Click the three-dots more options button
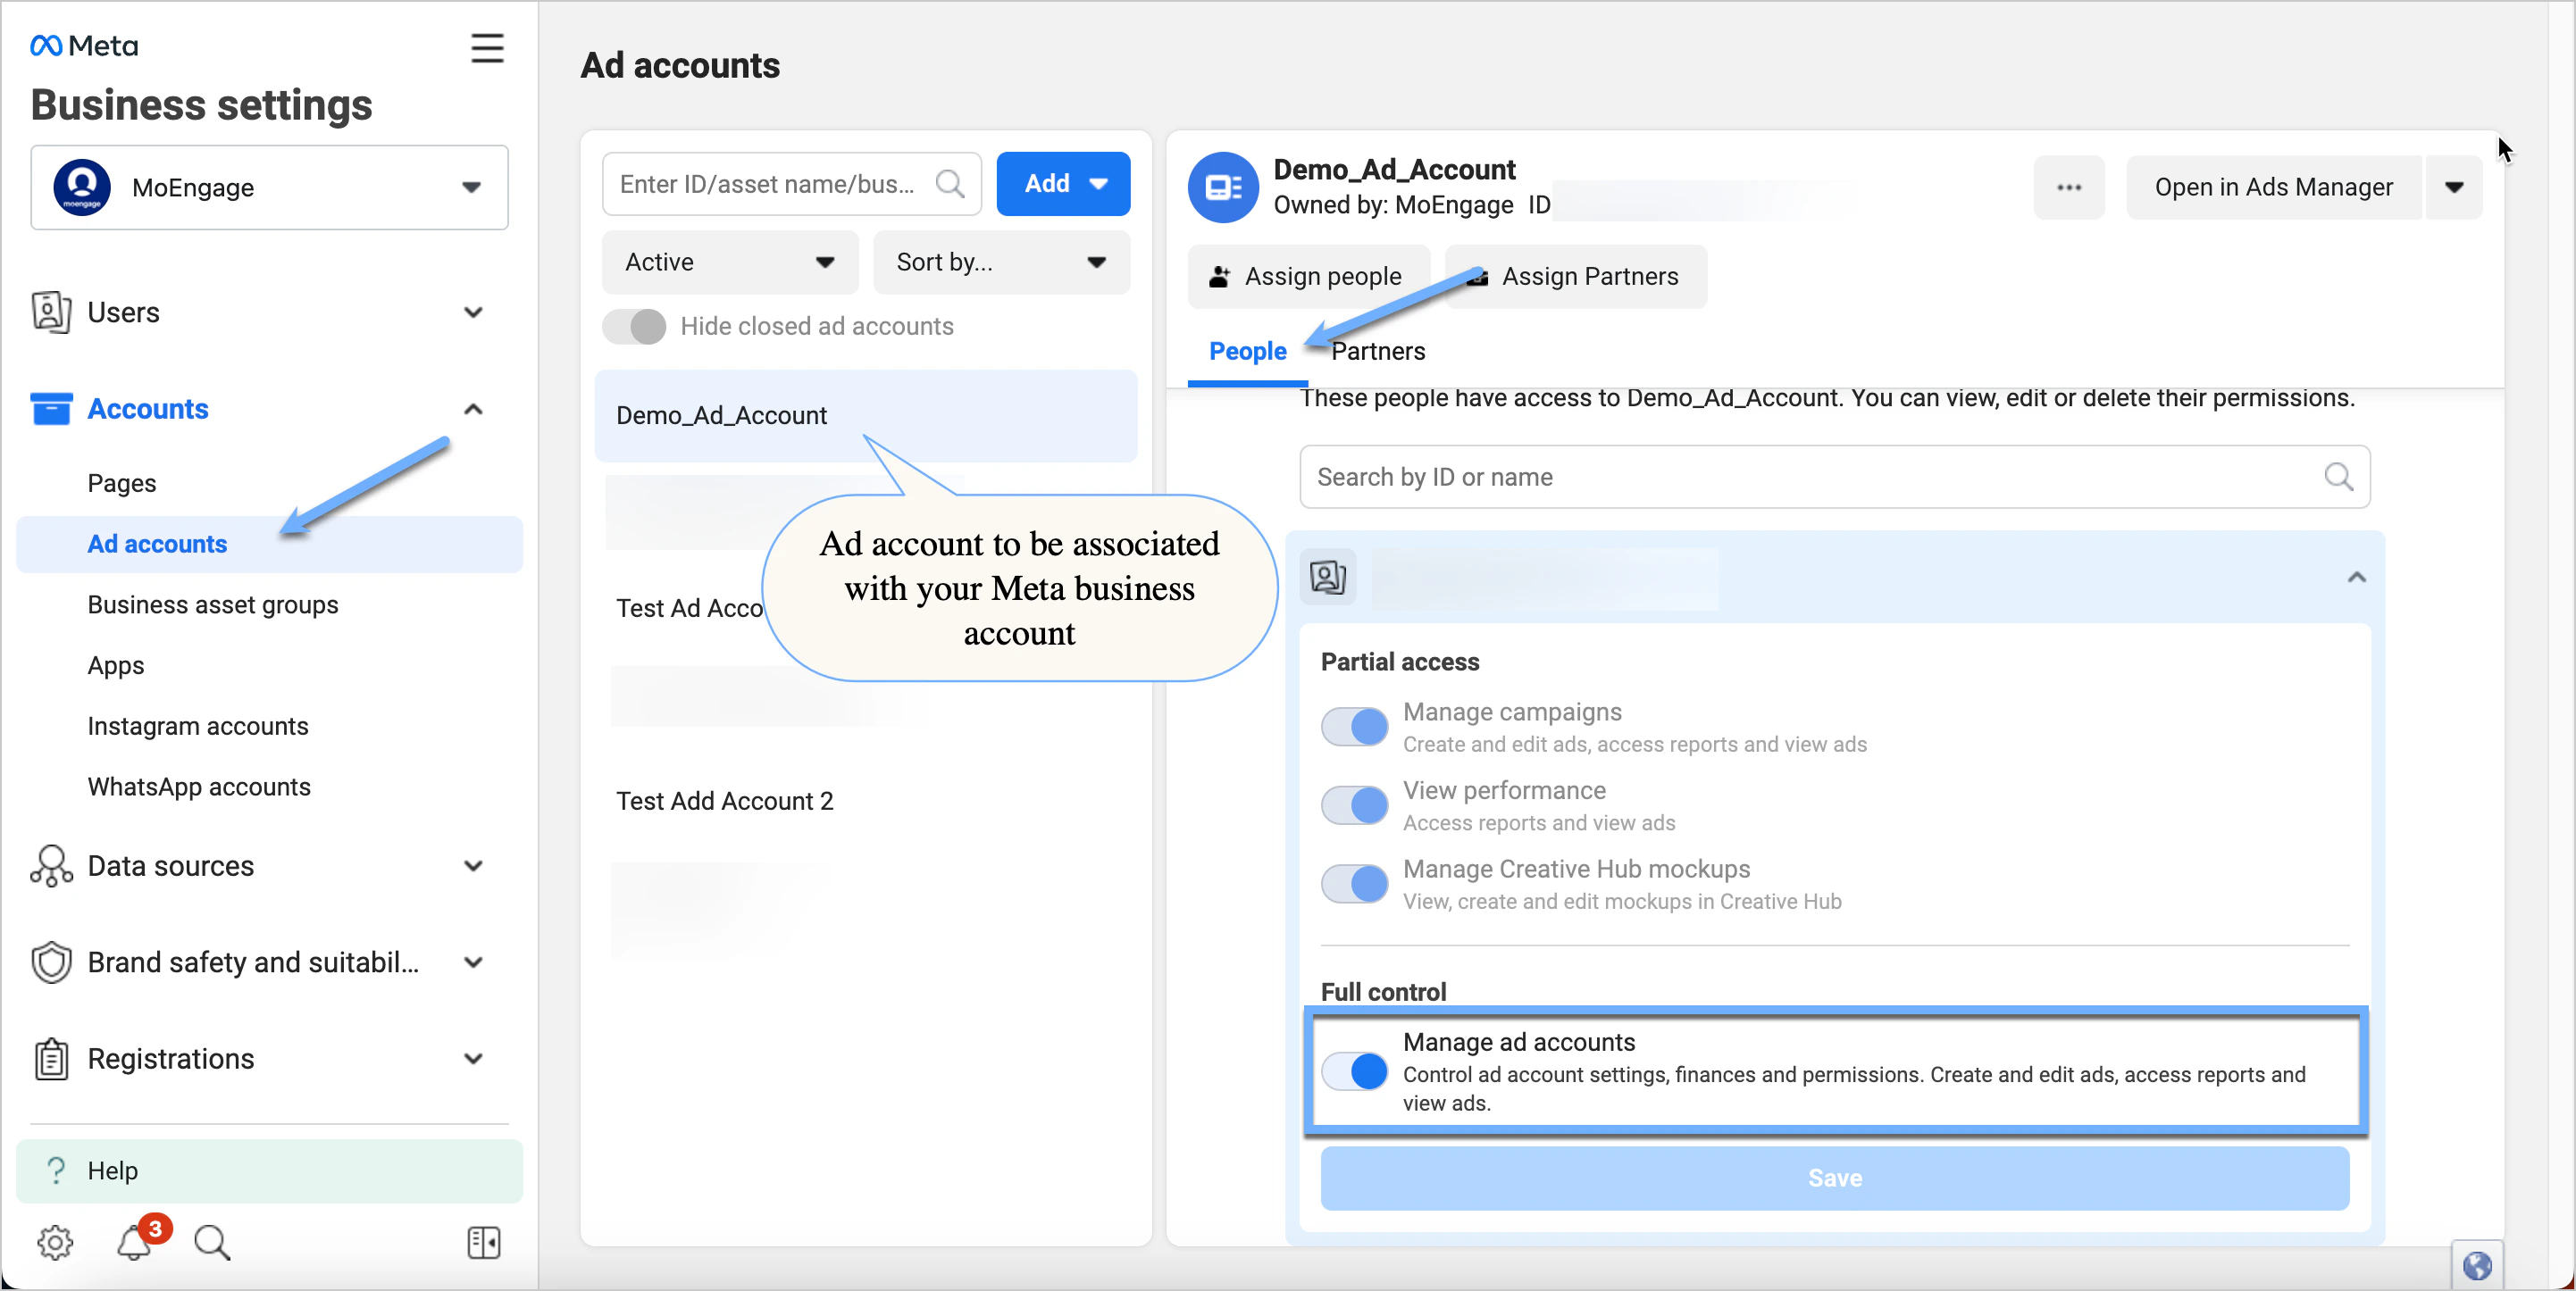 point(2068,187)
